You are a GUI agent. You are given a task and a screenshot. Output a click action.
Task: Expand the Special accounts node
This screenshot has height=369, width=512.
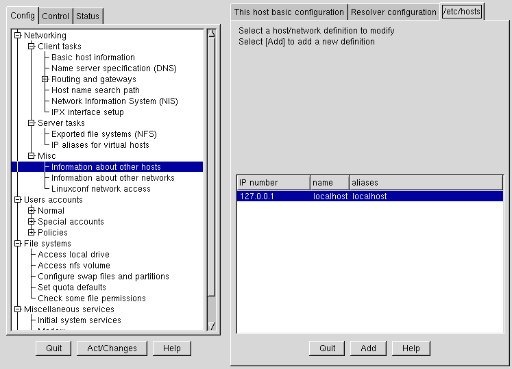click(x=32, y=222)
